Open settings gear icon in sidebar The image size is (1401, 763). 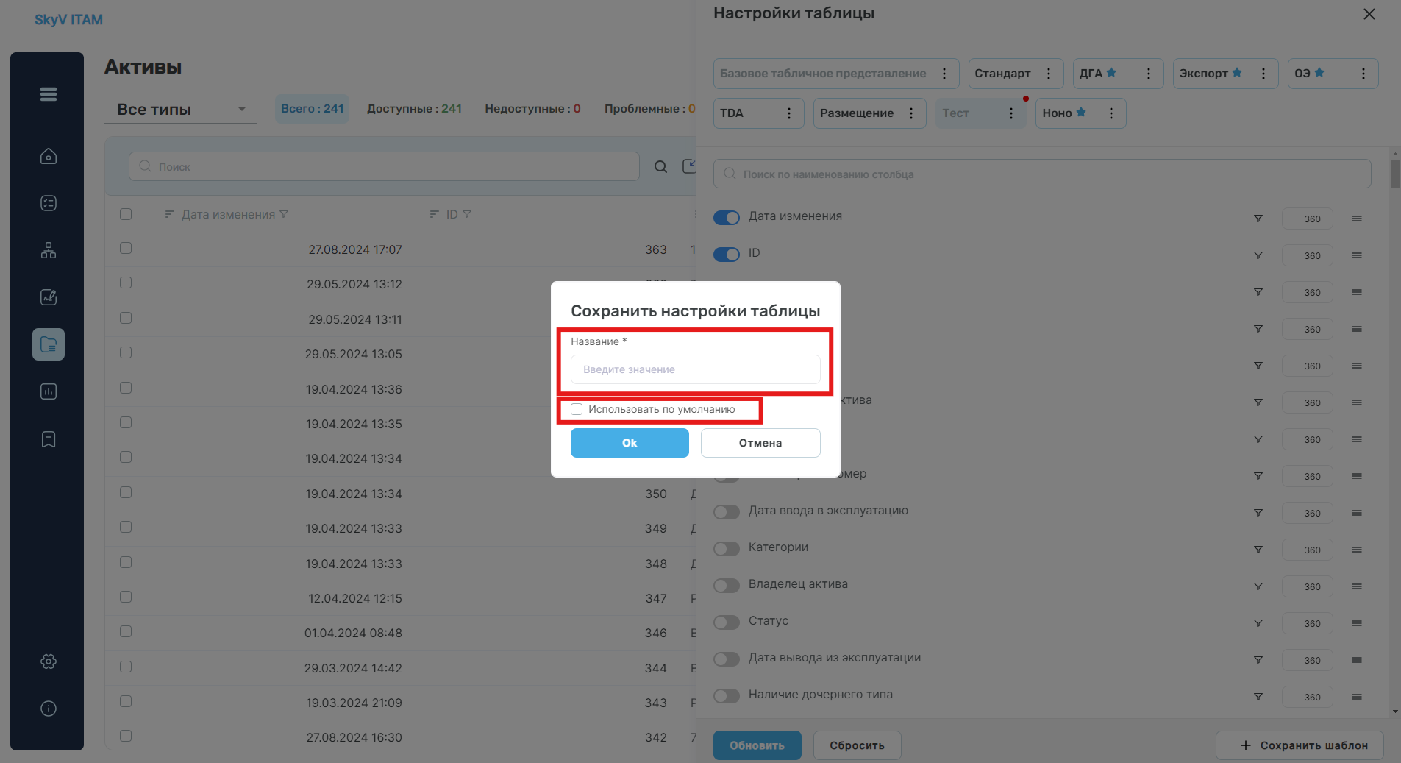coord(49,661)
